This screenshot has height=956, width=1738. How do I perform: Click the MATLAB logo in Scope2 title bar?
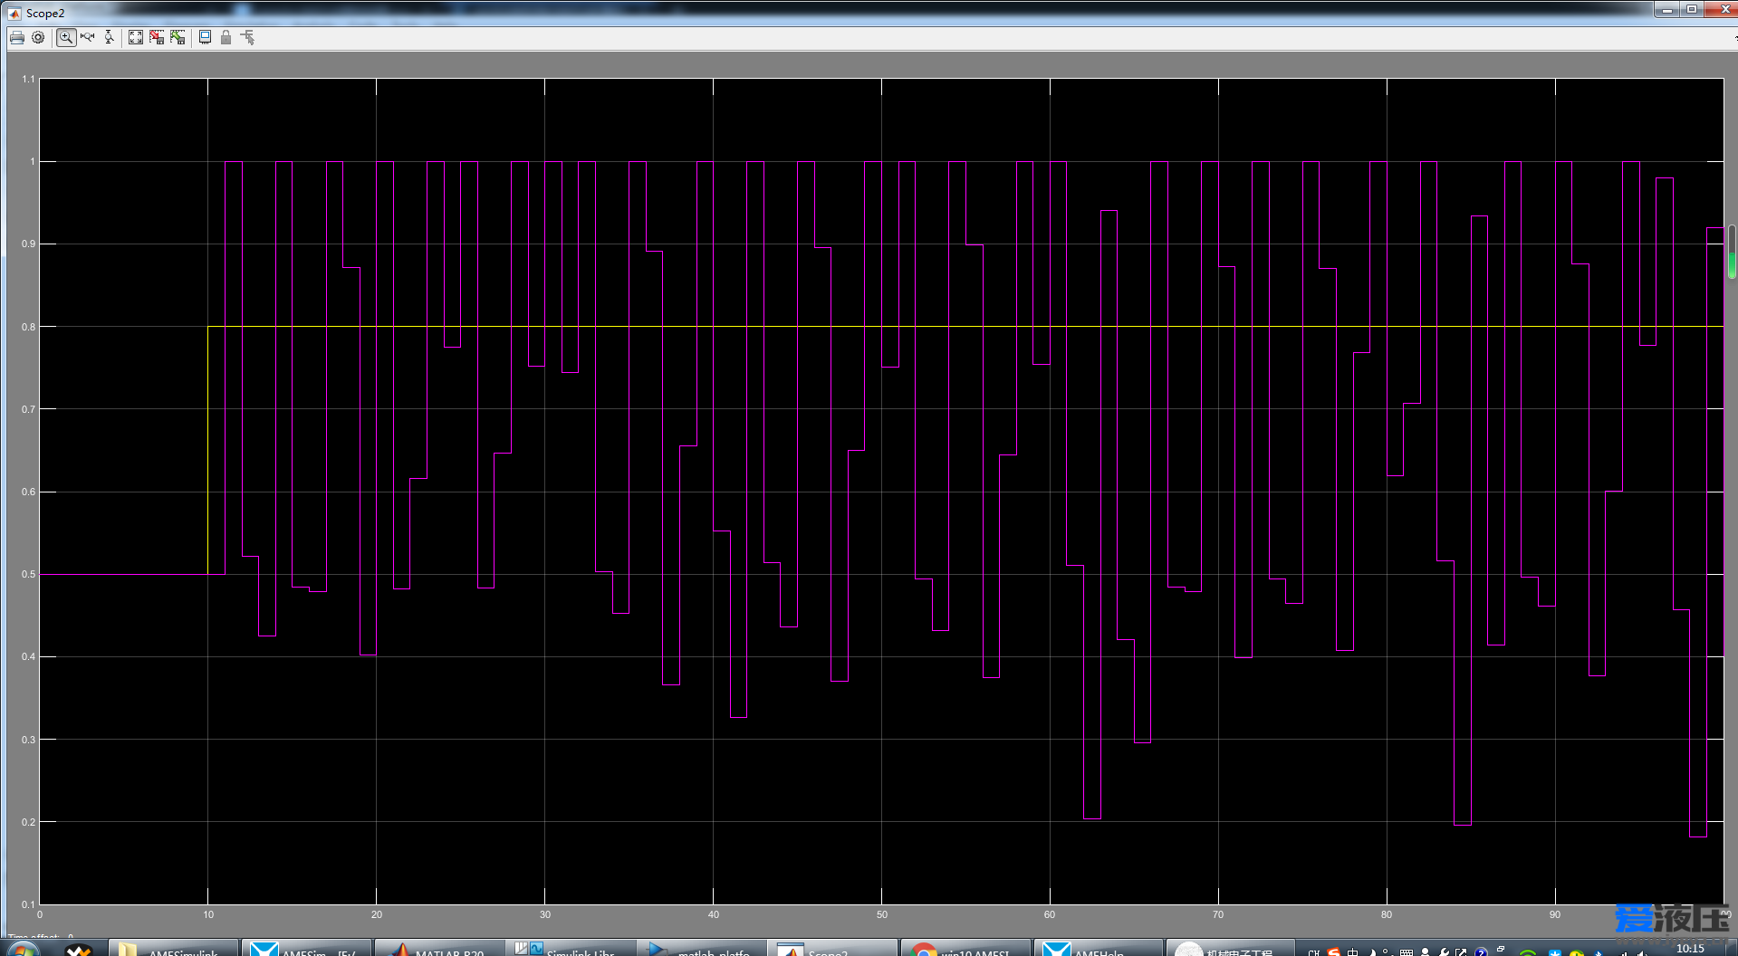tap(14, 13)
